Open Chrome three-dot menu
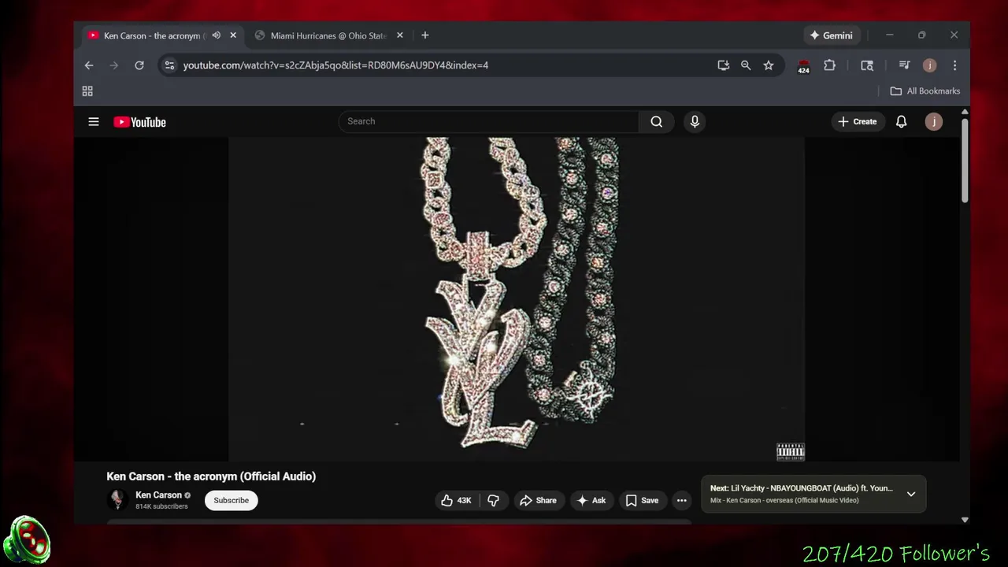This screenshot has width=1008, height=567. coord(954,65)
